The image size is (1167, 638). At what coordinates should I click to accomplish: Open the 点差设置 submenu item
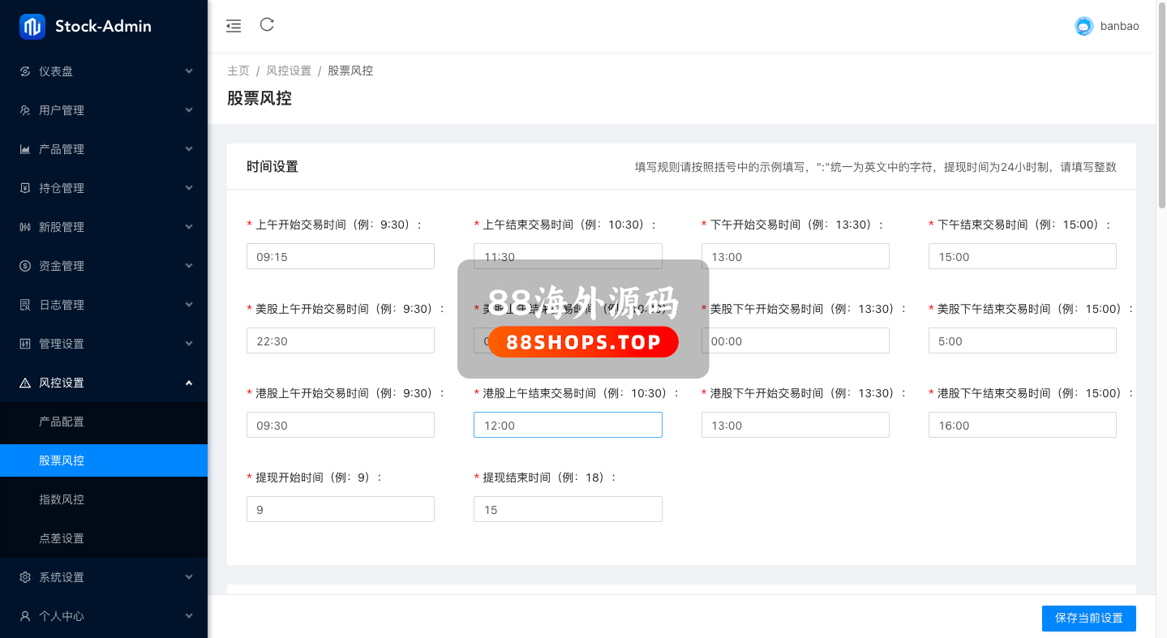62,538
